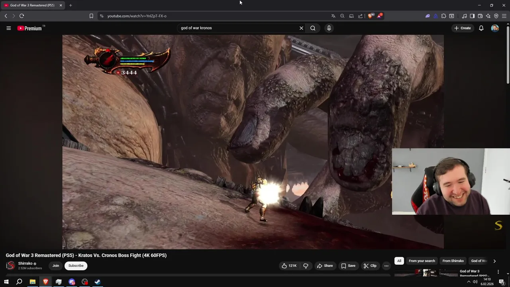Open a new browser tab
This screenshot has width=510, height=287.
(71, 5)
